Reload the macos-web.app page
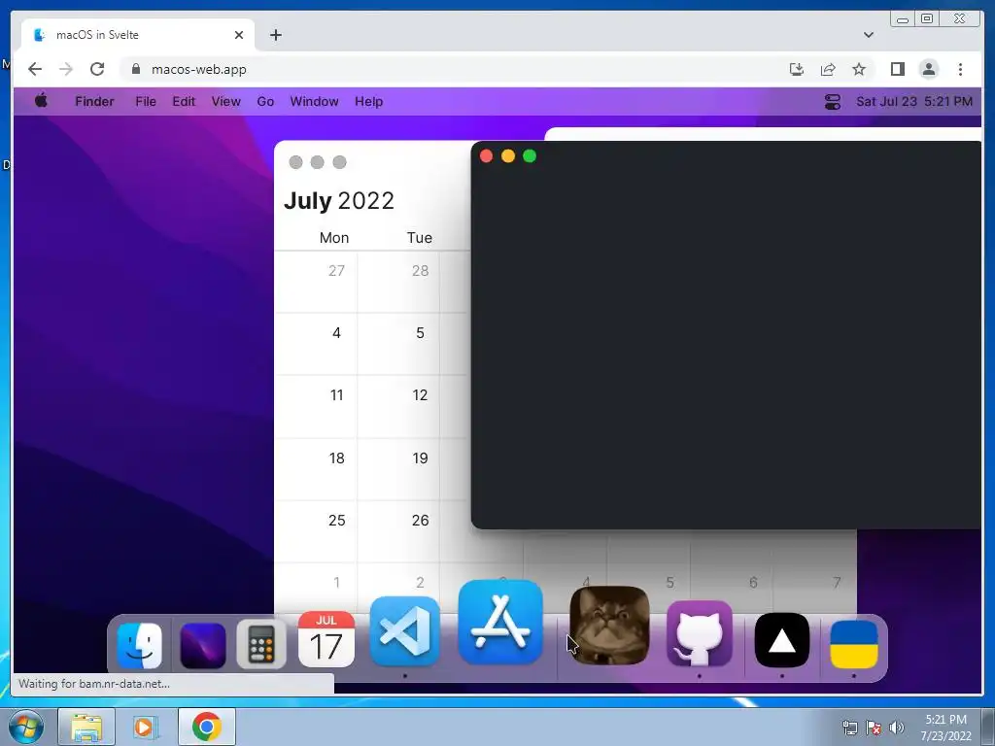 click(97, 69)
